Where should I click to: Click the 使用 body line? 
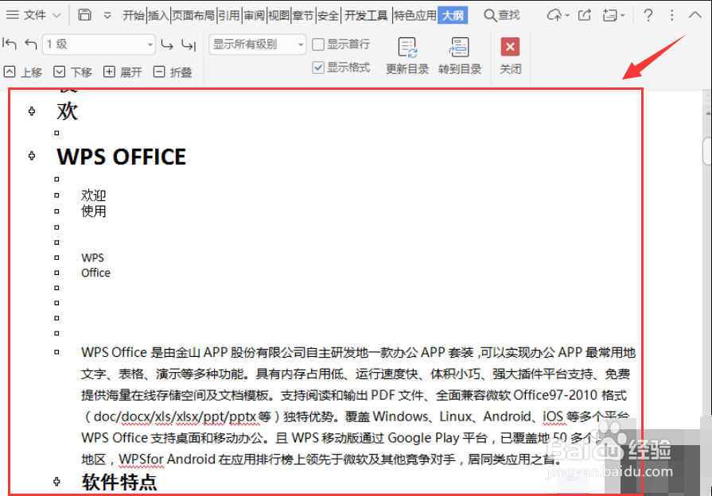coord(94,211)
